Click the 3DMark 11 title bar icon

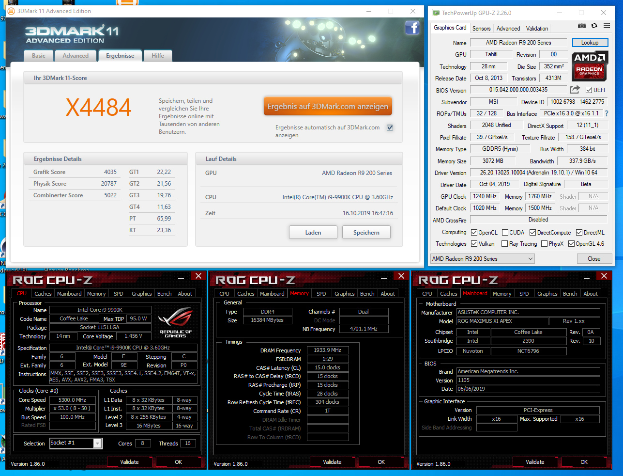pos(12,11)
